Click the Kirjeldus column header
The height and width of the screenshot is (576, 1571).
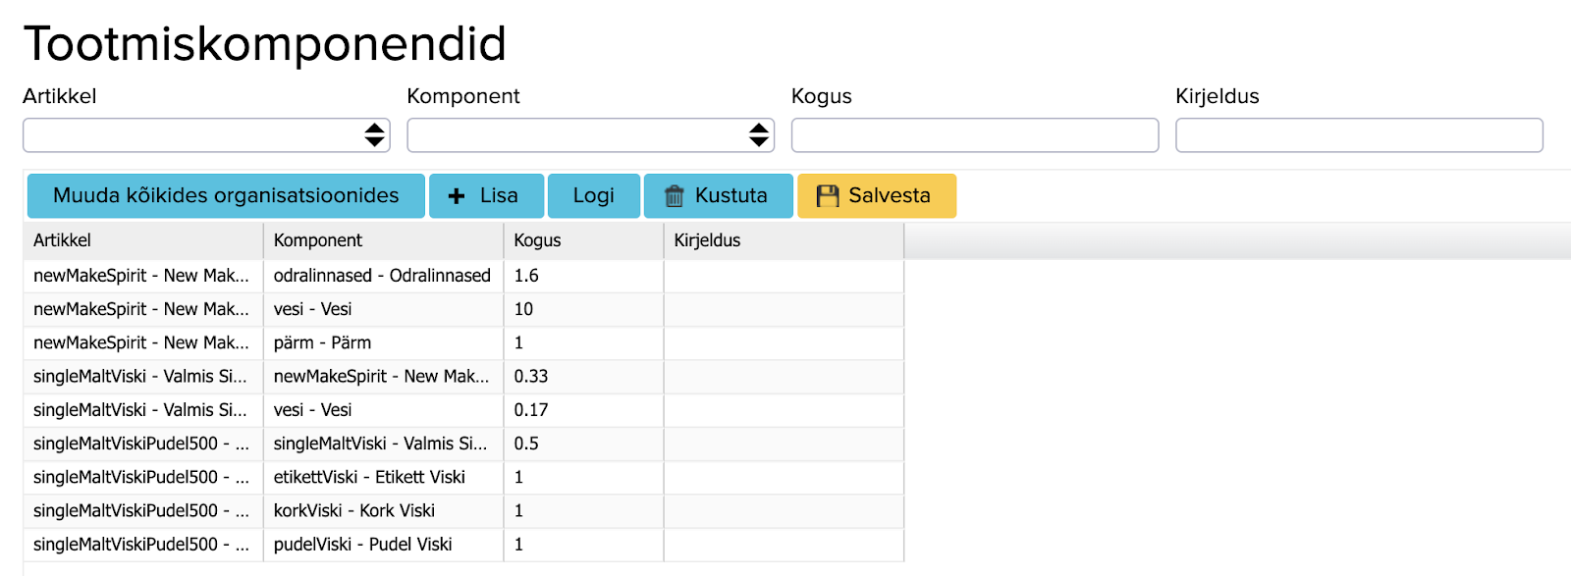coord(783,240)
